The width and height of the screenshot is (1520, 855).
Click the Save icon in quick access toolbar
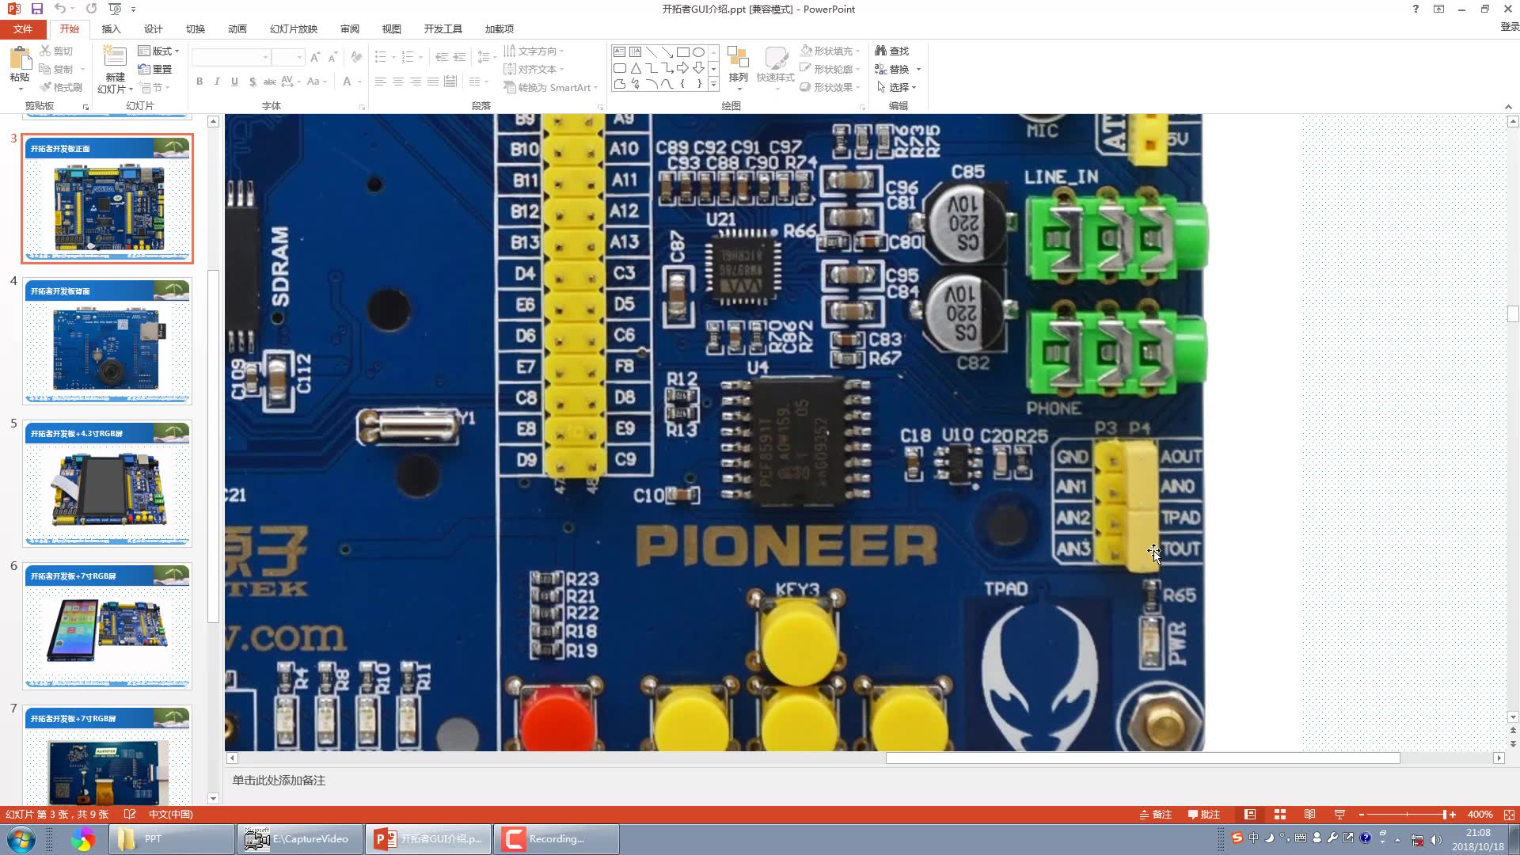(x=37, y=9)
